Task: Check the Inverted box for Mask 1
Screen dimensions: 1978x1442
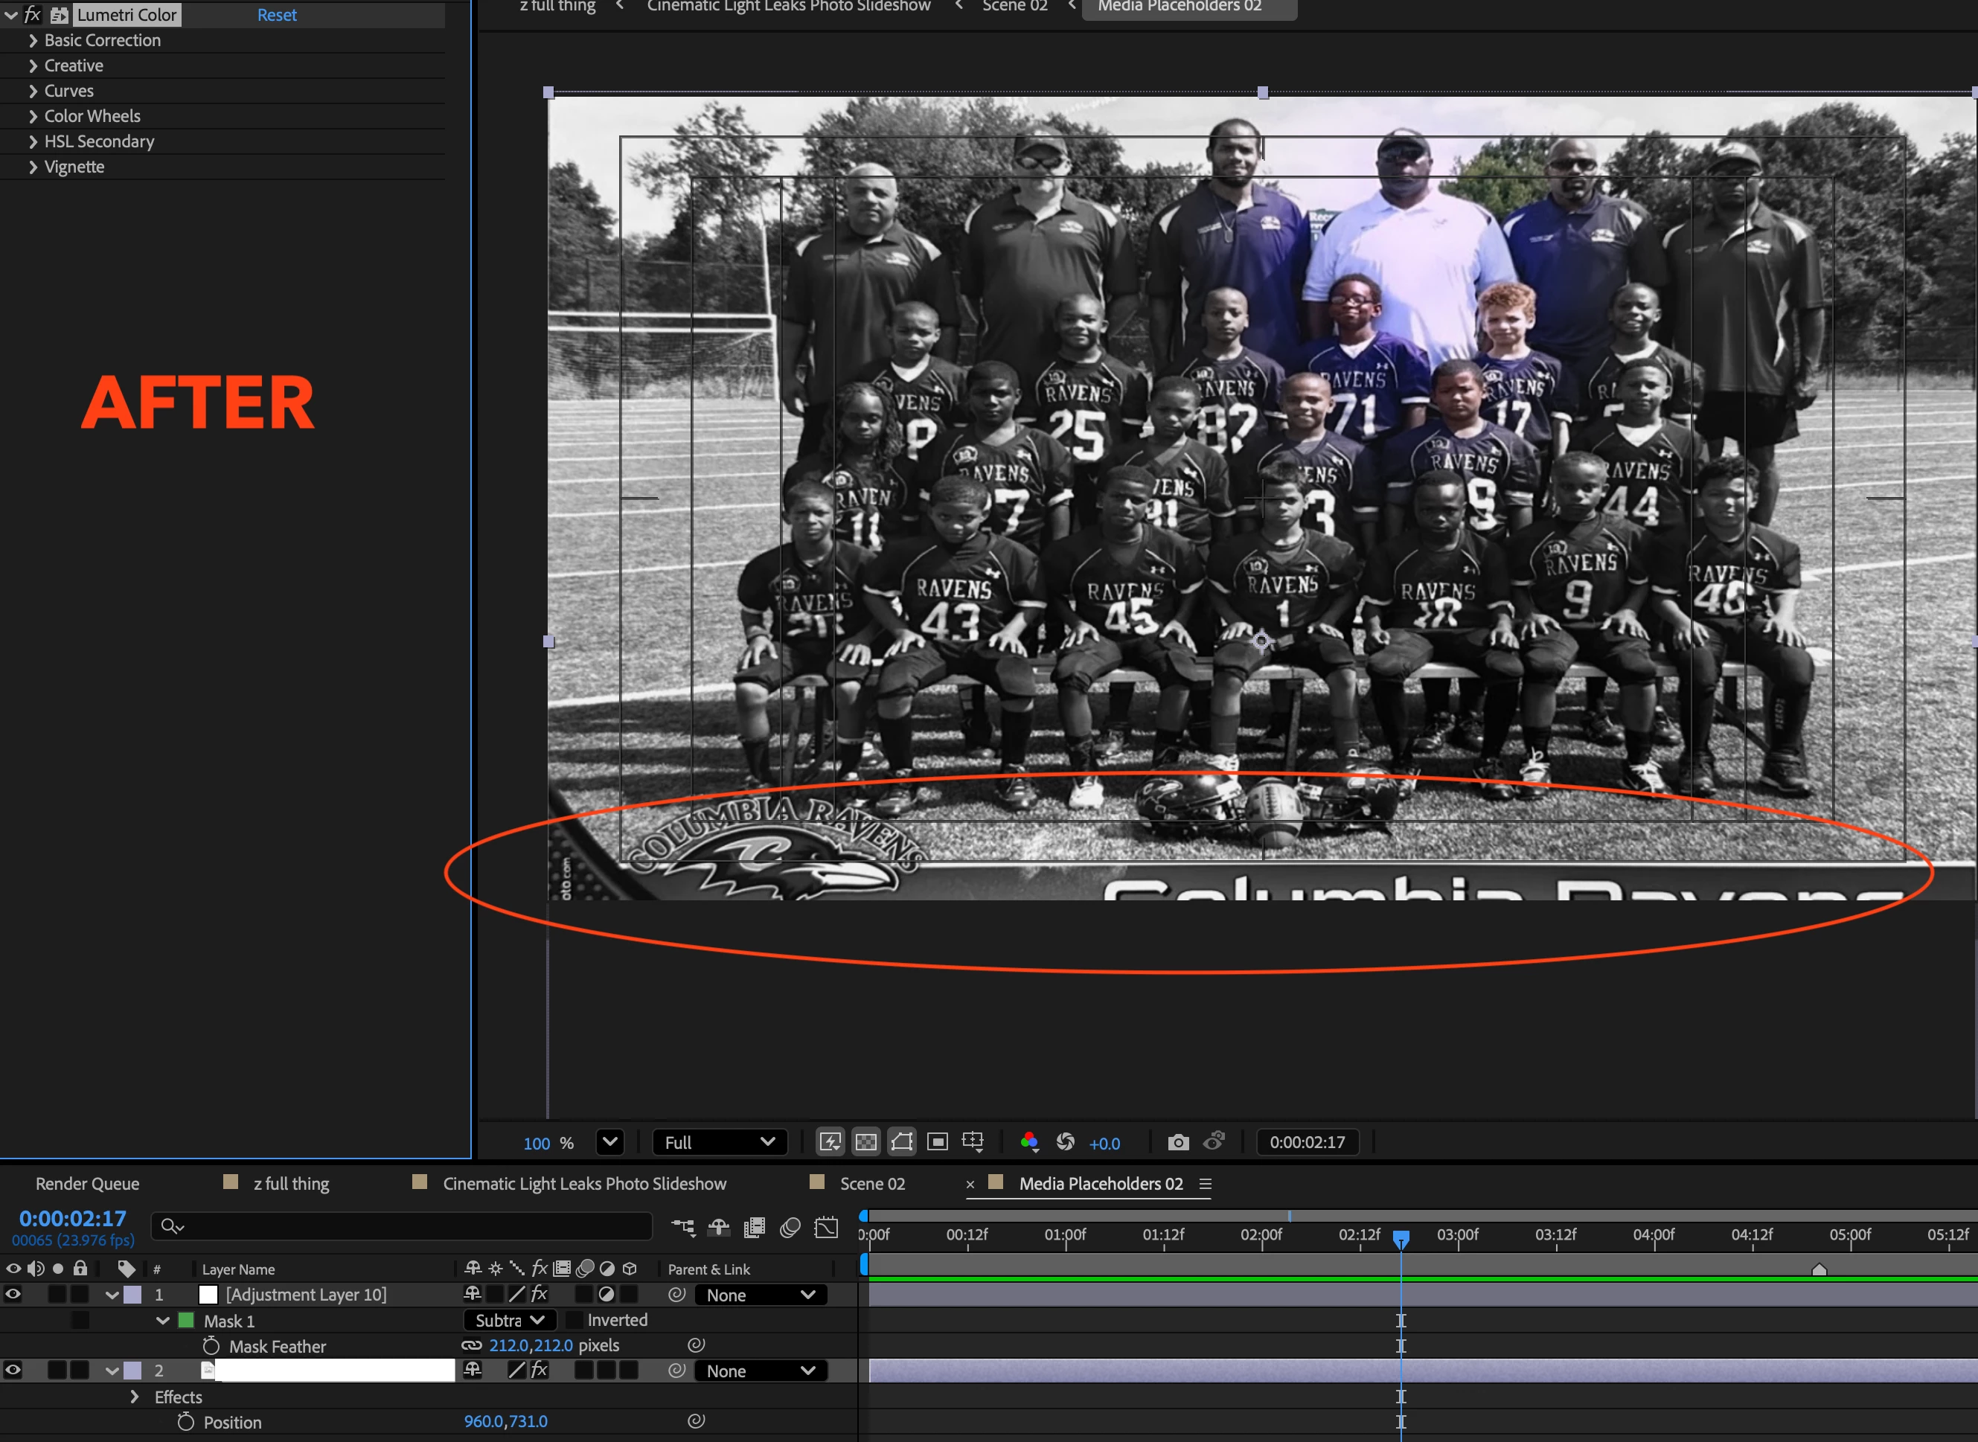Action: pos(575,1320)
